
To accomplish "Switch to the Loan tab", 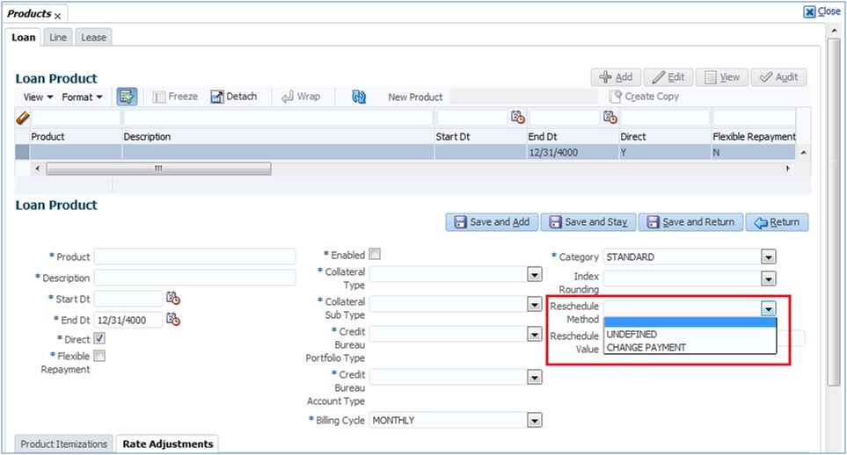I will 24,37.
